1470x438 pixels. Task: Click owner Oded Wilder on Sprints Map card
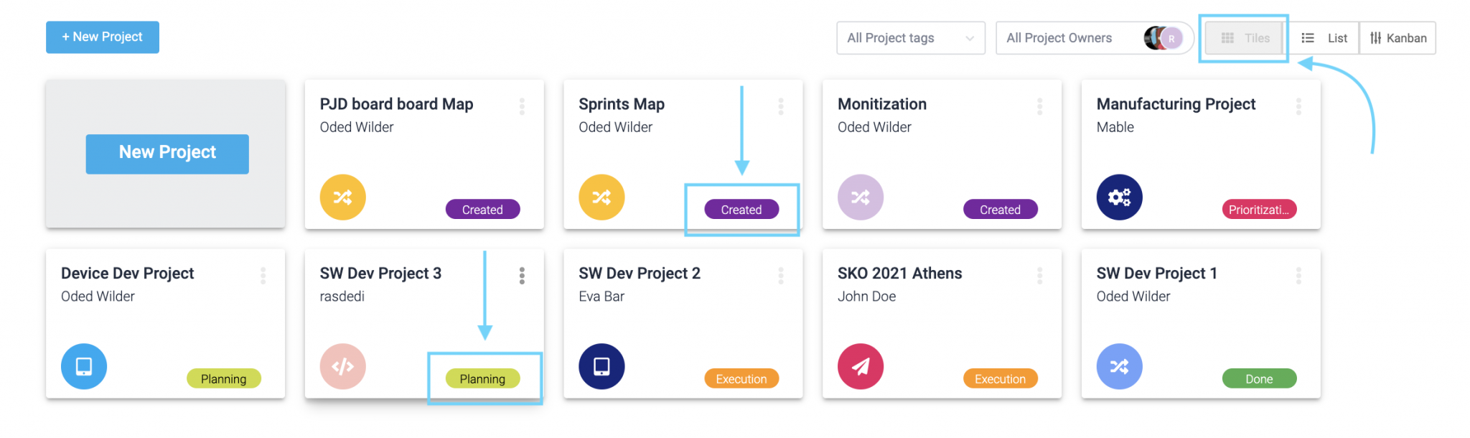[616, 127]
